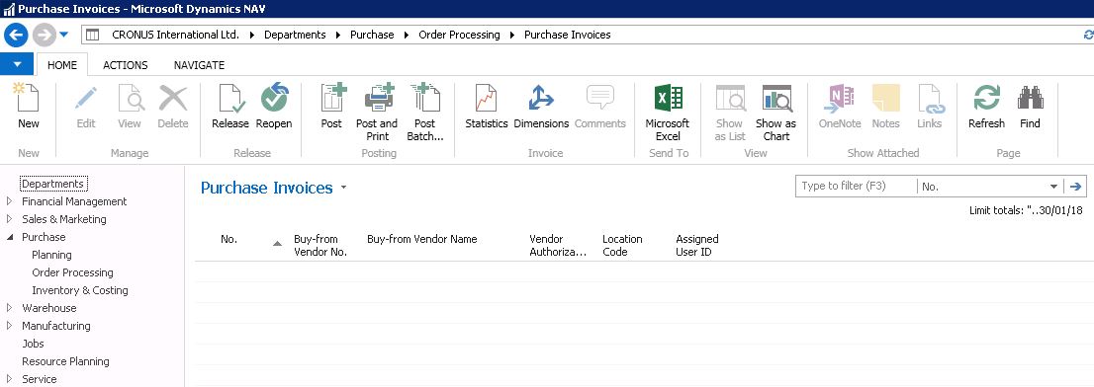The height and width of the screenshot is (387, 1094).
Task: Reopen the invoice
Action: [x=274, y=108]
